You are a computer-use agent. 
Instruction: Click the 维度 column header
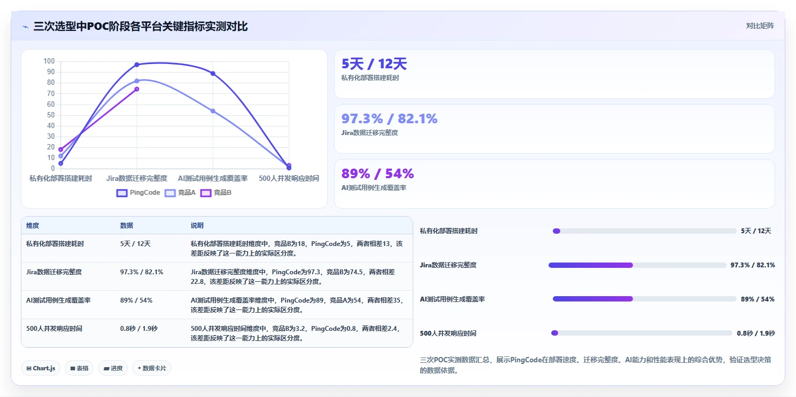coord(33,226)
